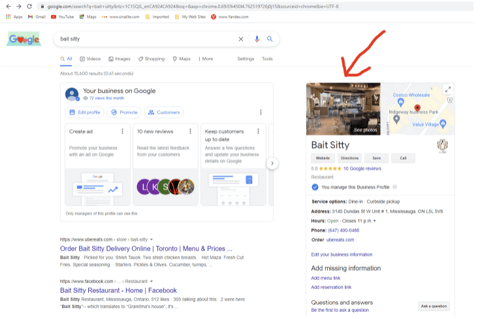Open '72 views this month' link

106,98
